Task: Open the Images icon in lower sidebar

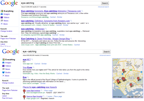Action: [3, 63]
